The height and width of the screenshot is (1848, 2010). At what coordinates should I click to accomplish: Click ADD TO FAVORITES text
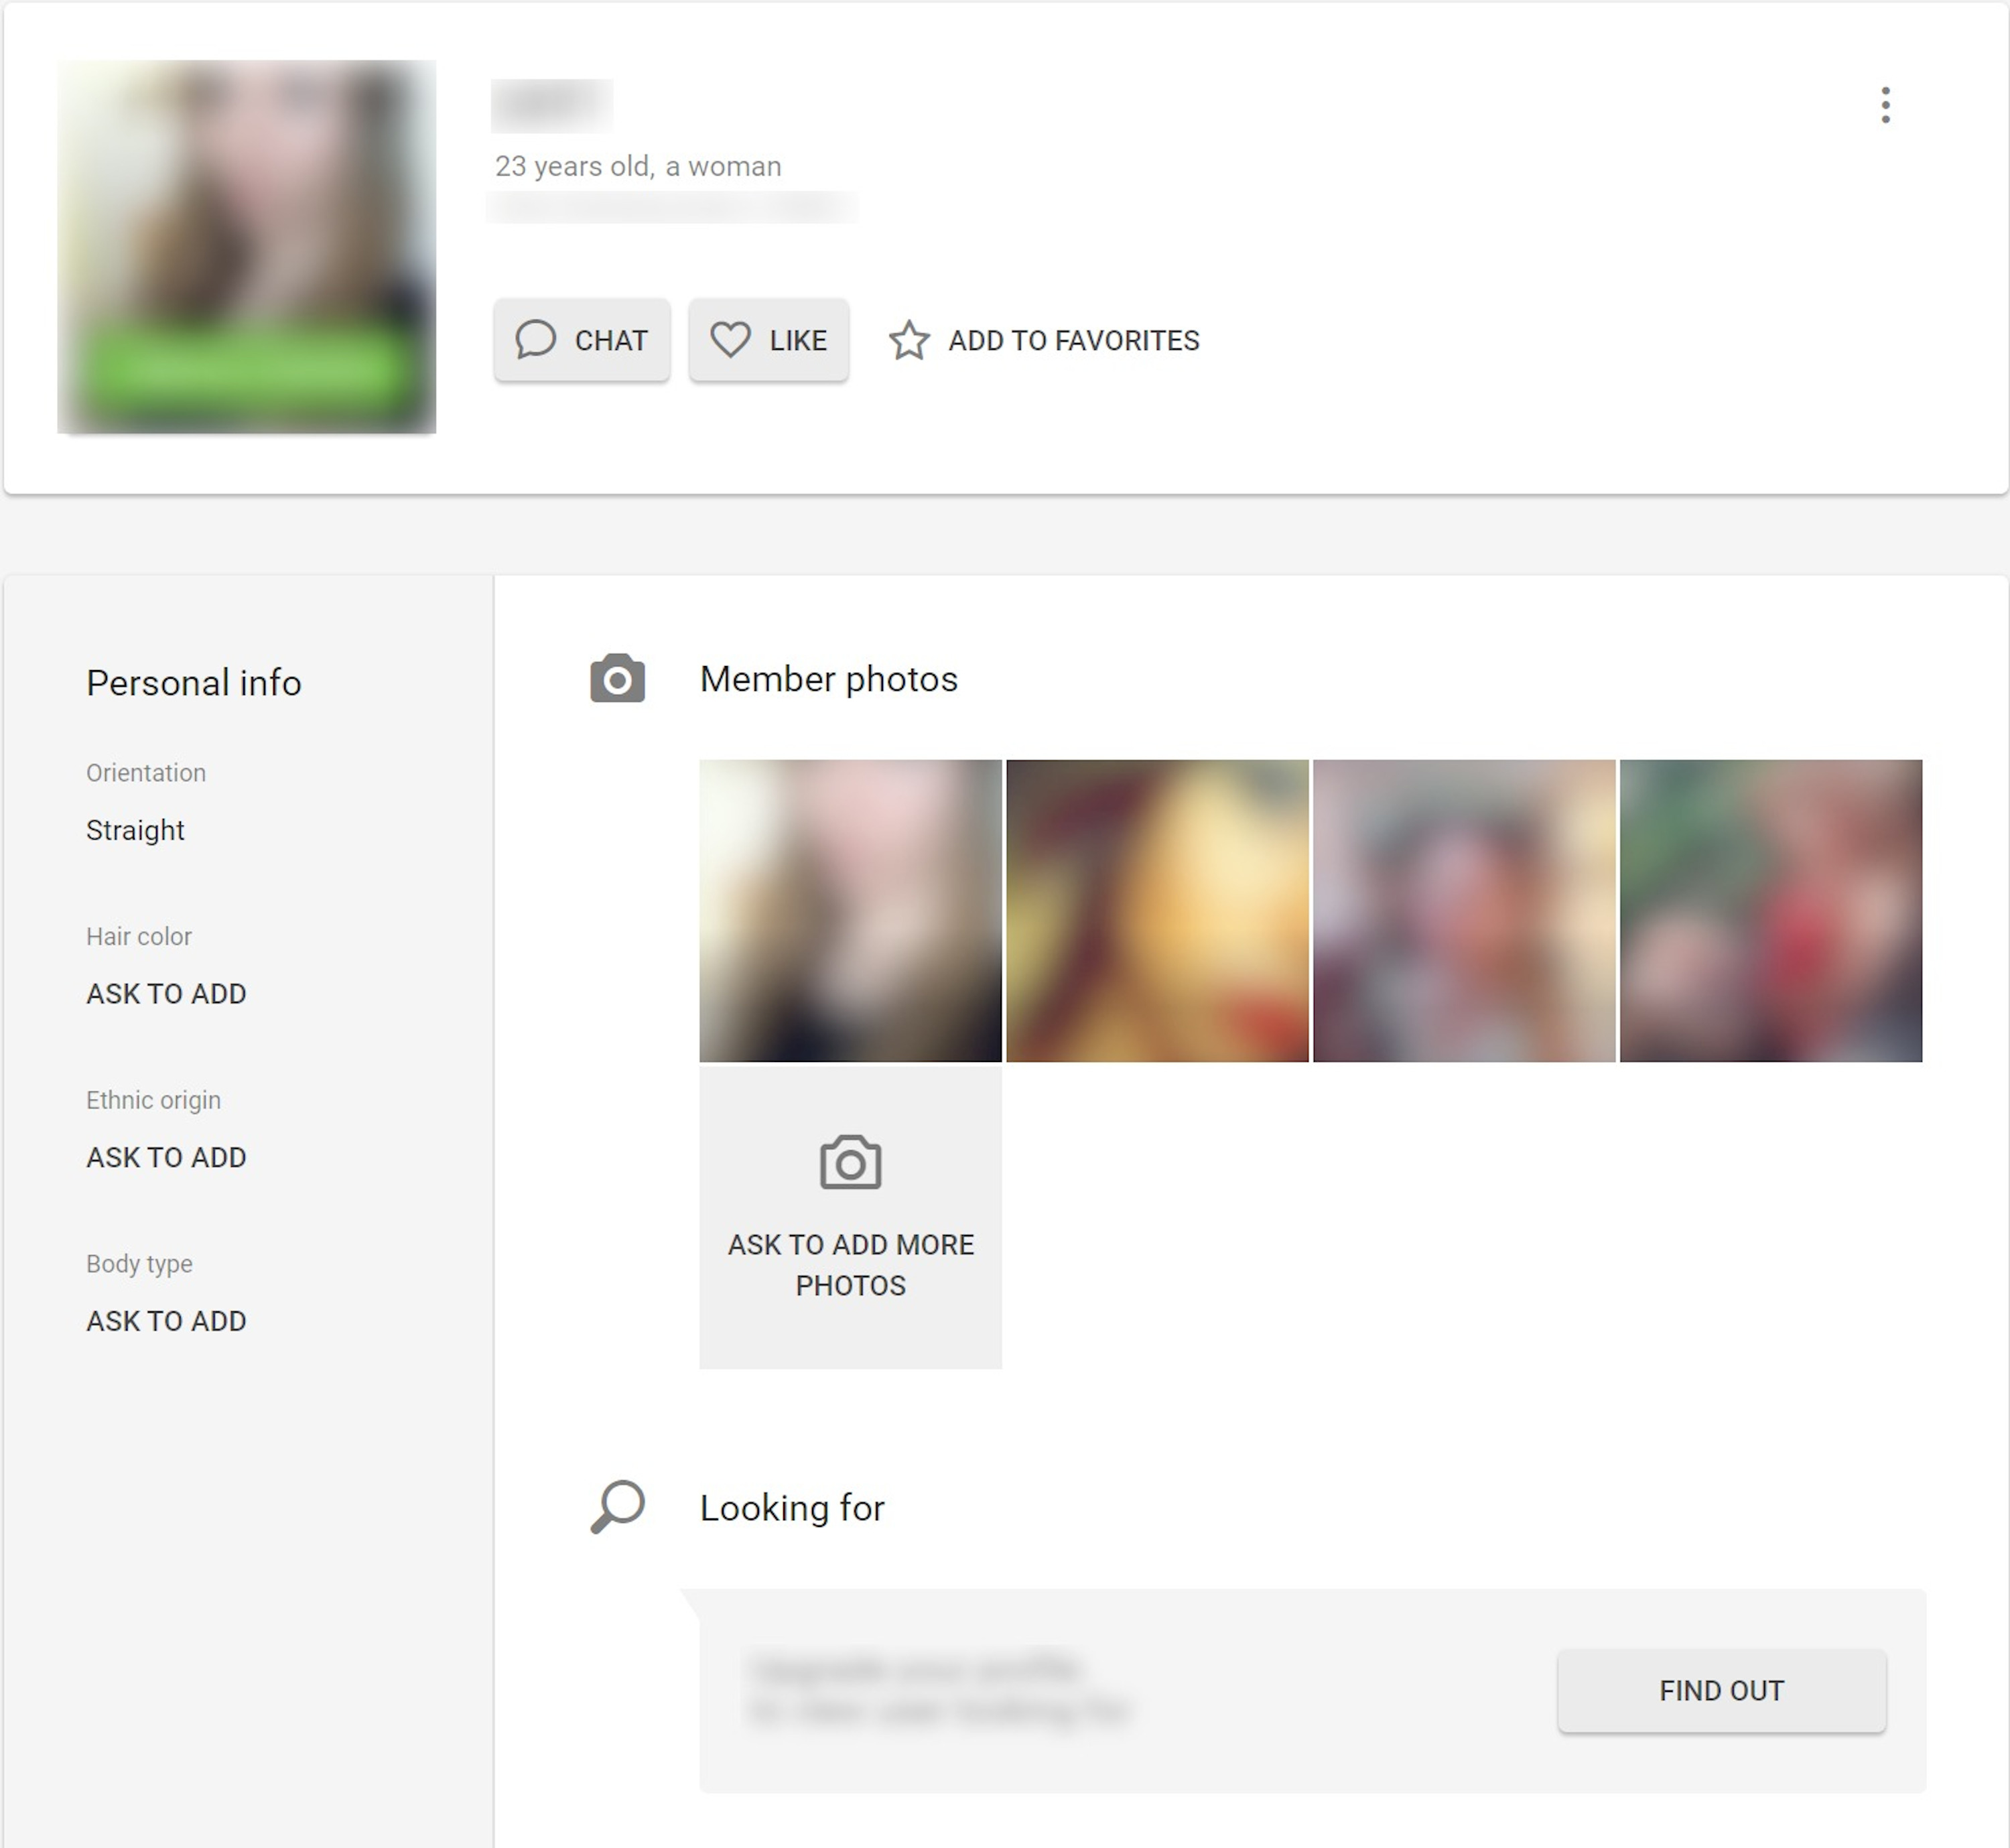[1073, 341]
